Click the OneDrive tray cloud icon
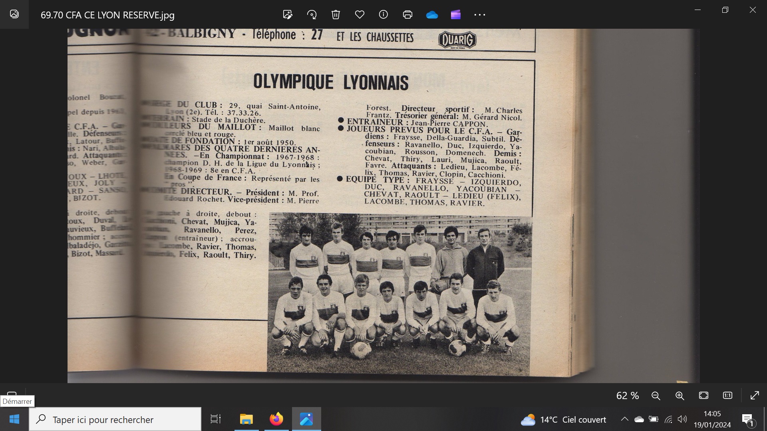Screen dimensions: 767x431 (x=639, y=419)
